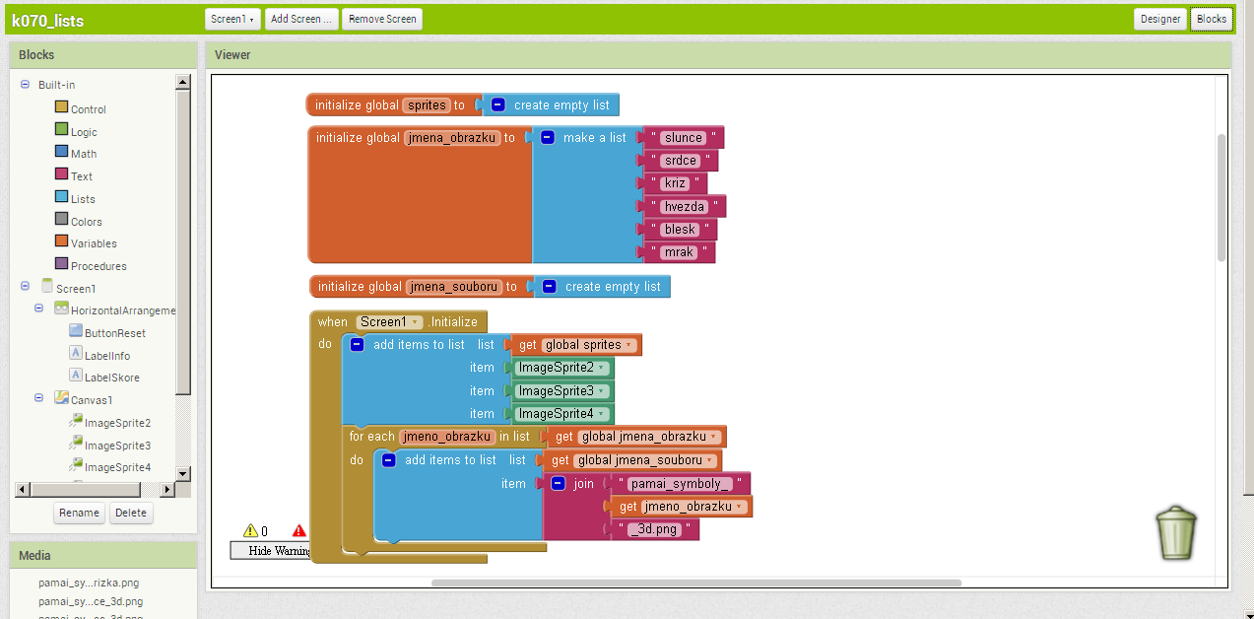Click the Rename button
The width and height of the screenshot is (1254, 619).
[79, 513]
